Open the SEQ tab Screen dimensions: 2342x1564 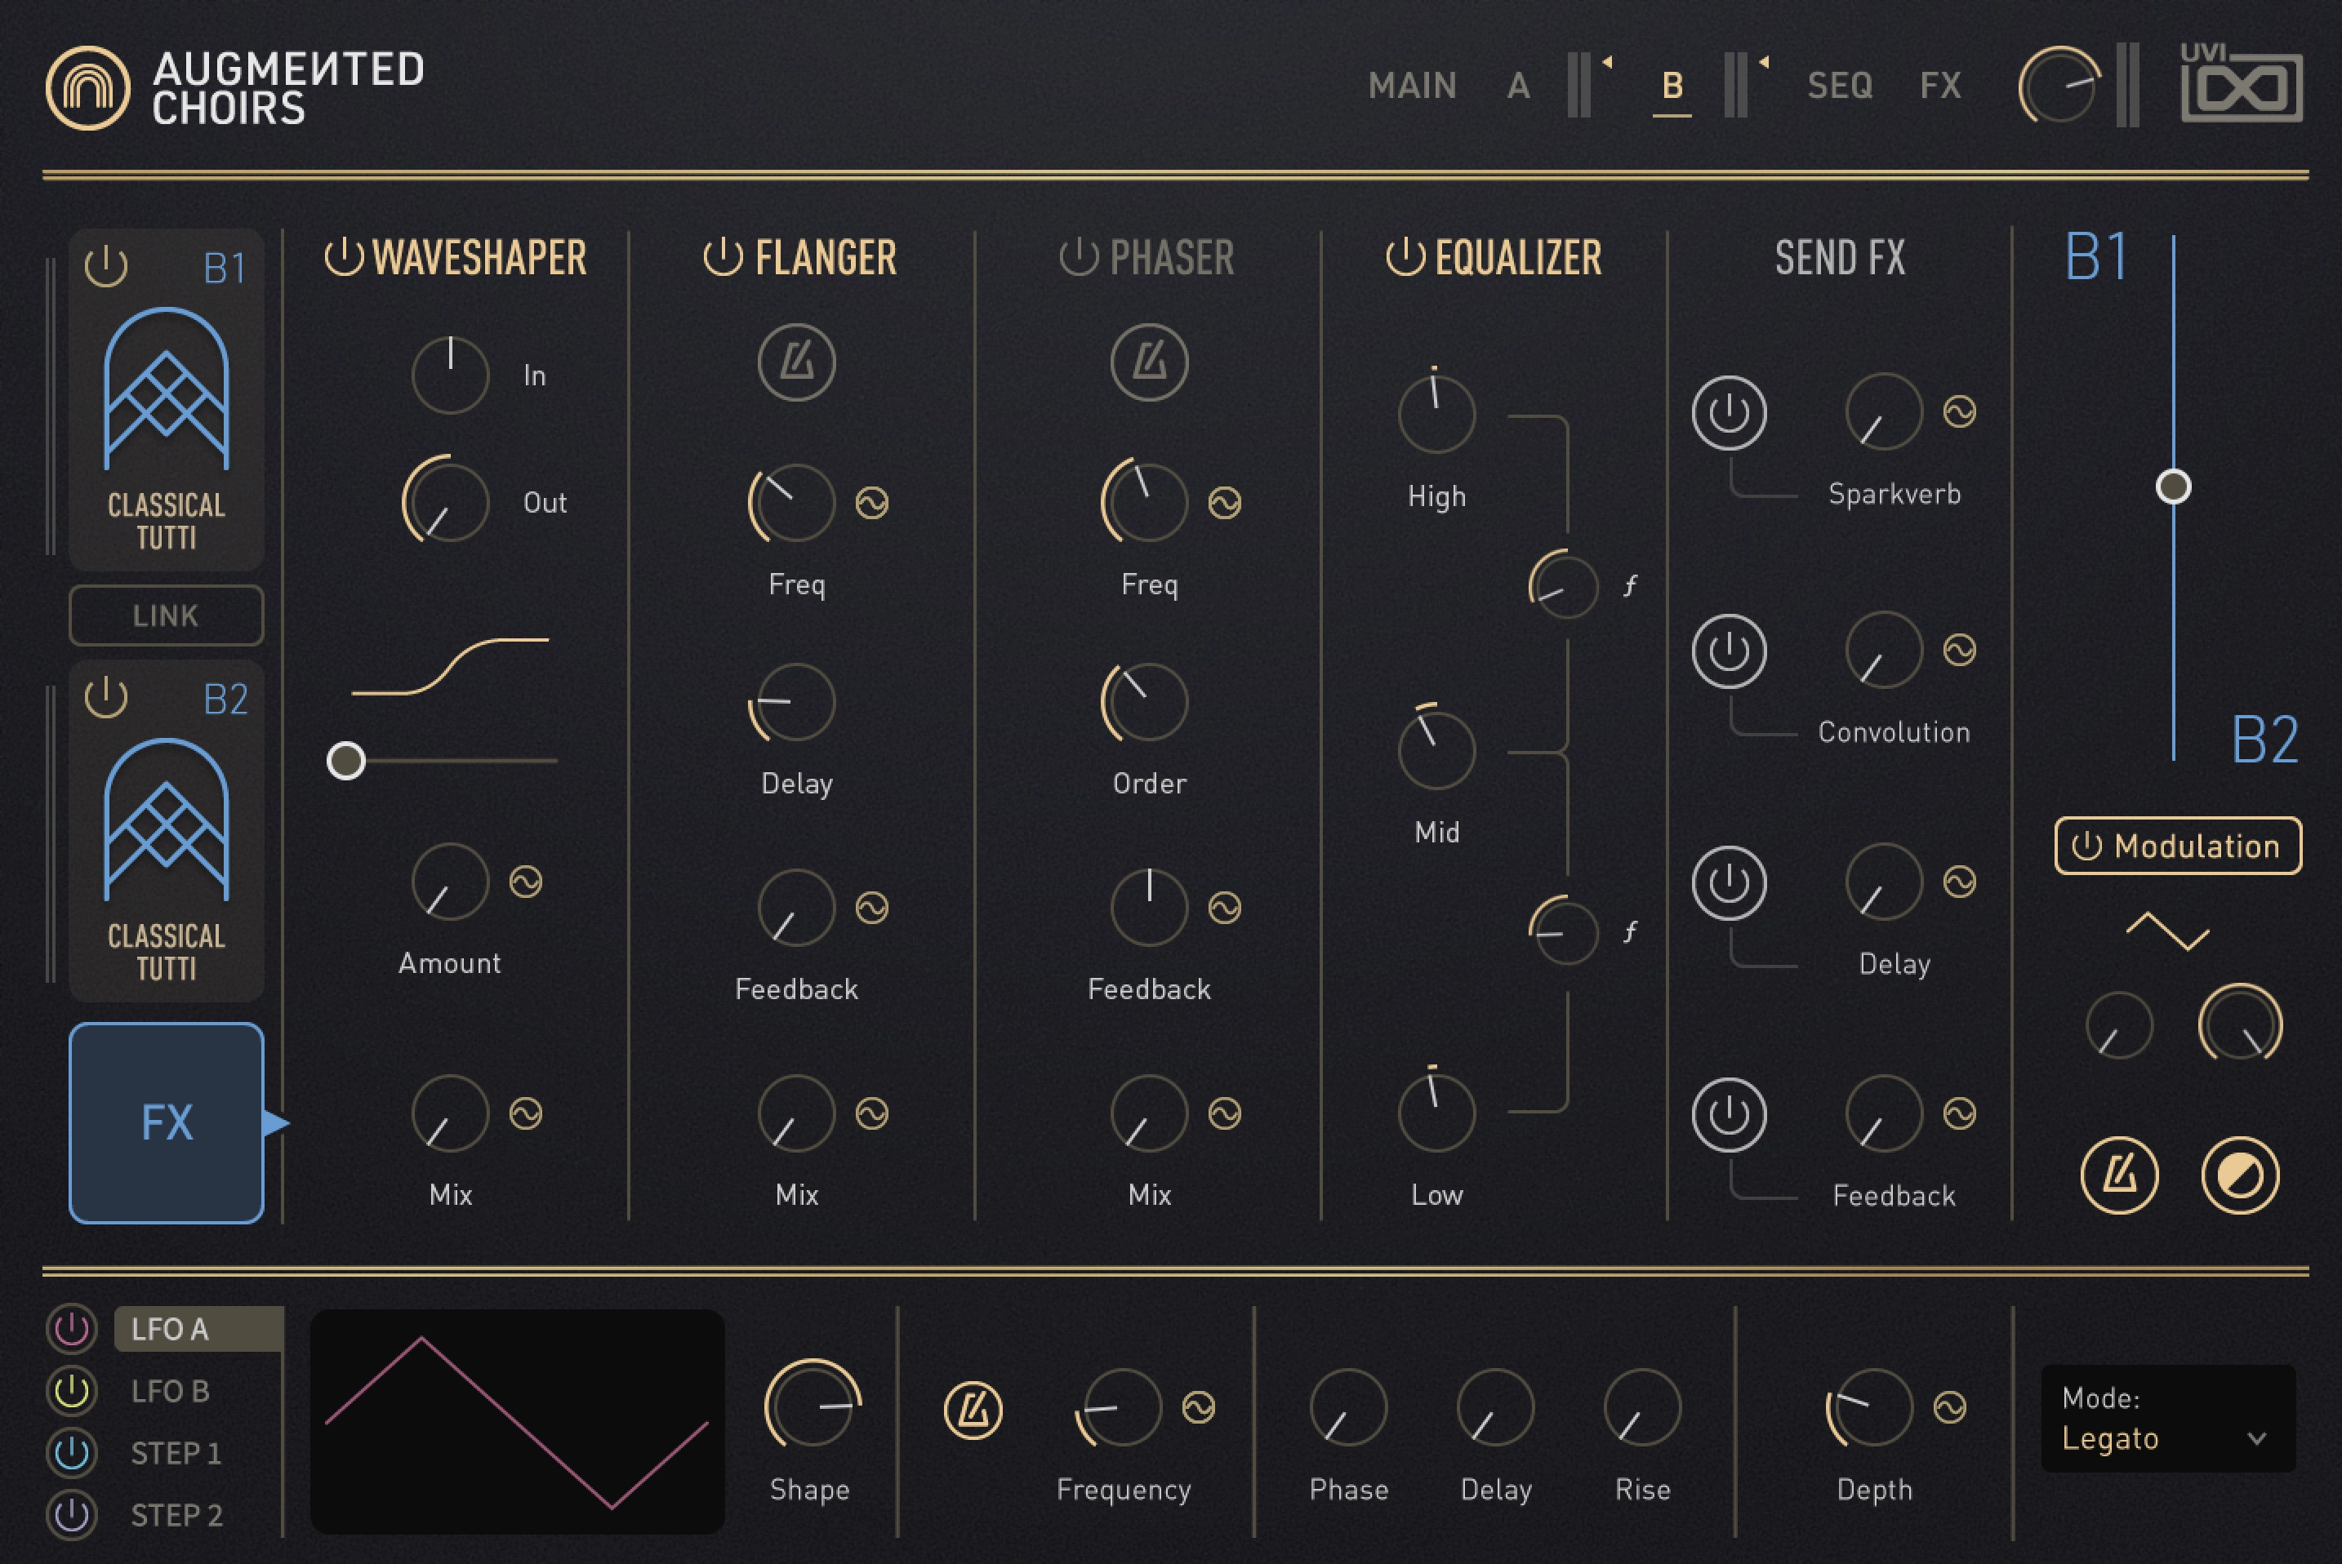coord(1840,86)
